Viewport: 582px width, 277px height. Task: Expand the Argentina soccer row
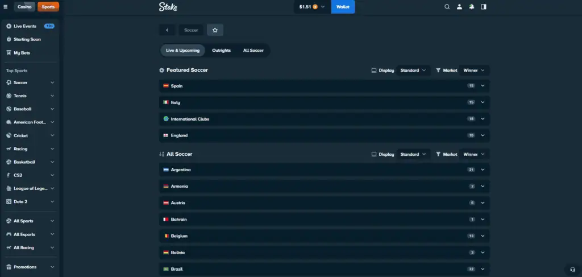[483, 169]
